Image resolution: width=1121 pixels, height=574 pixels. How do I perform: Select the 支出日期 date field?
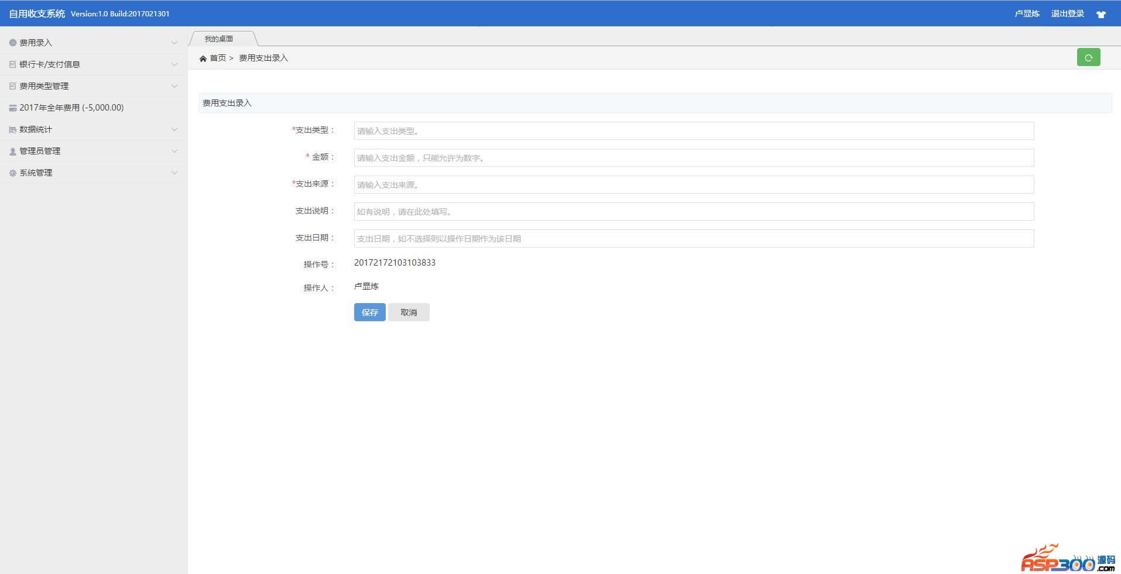pos(694,239)
